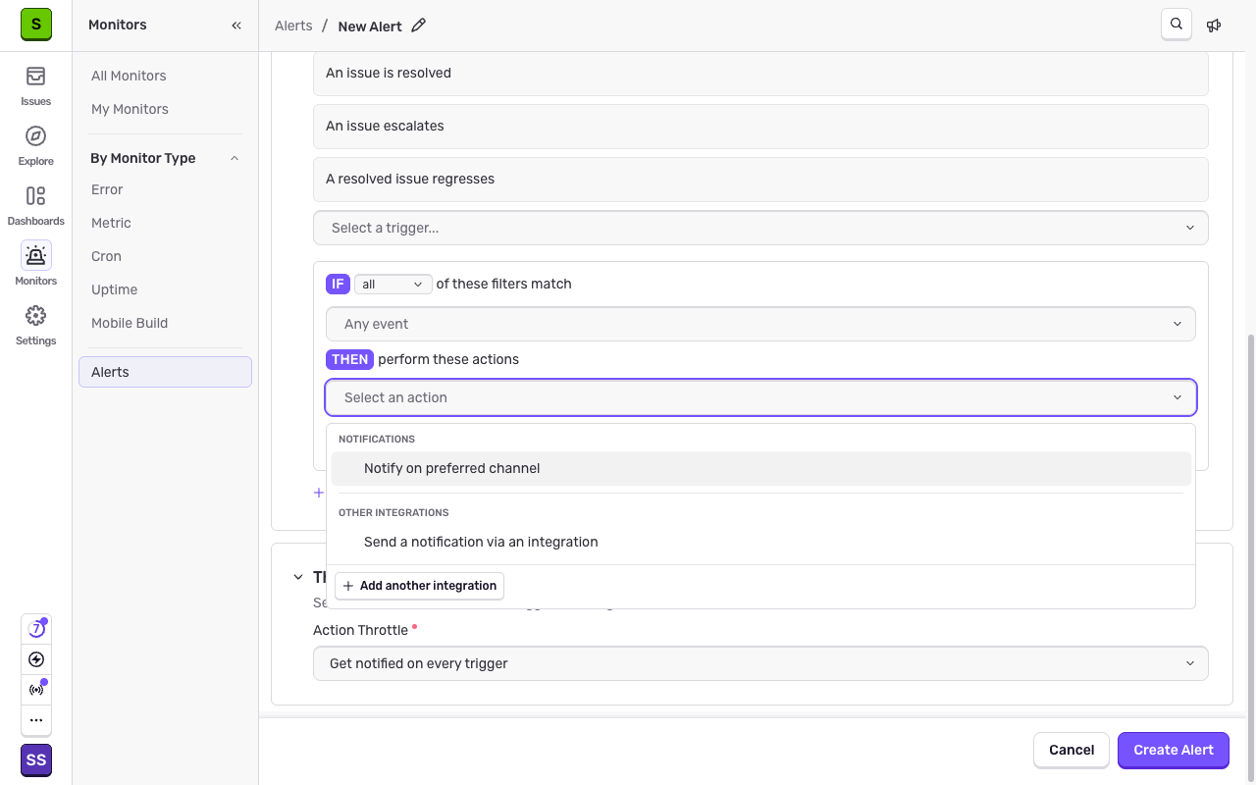This screenshot has height=785, width=1256.
Task: Open the Action Throttle dropdown
Action: point(760,663)
